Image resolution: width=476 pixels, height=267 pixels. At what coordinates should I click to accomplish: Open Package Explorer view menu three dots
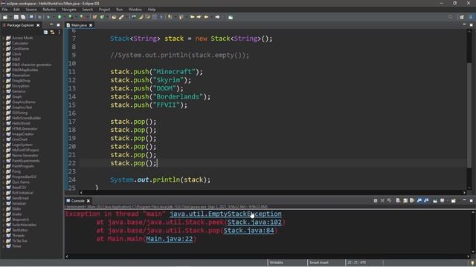coord(59,32)
